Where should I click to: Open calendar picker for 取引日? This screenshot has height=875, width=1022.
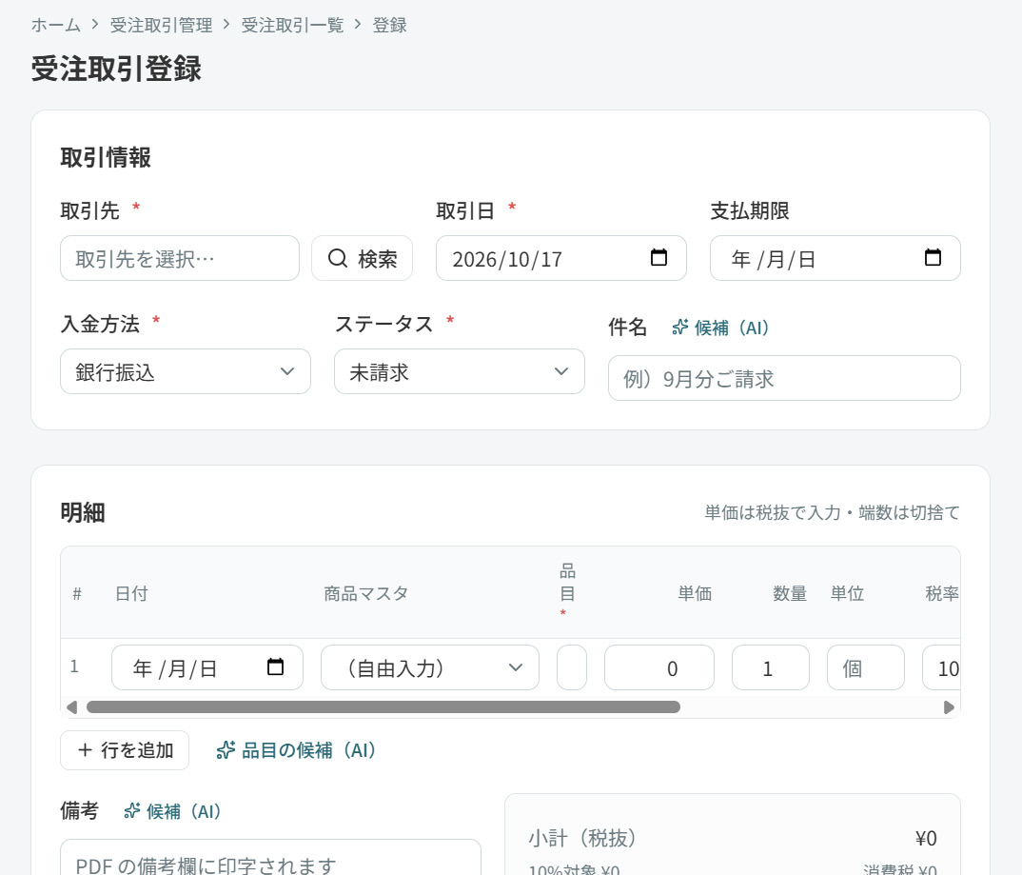click(658, 257)
